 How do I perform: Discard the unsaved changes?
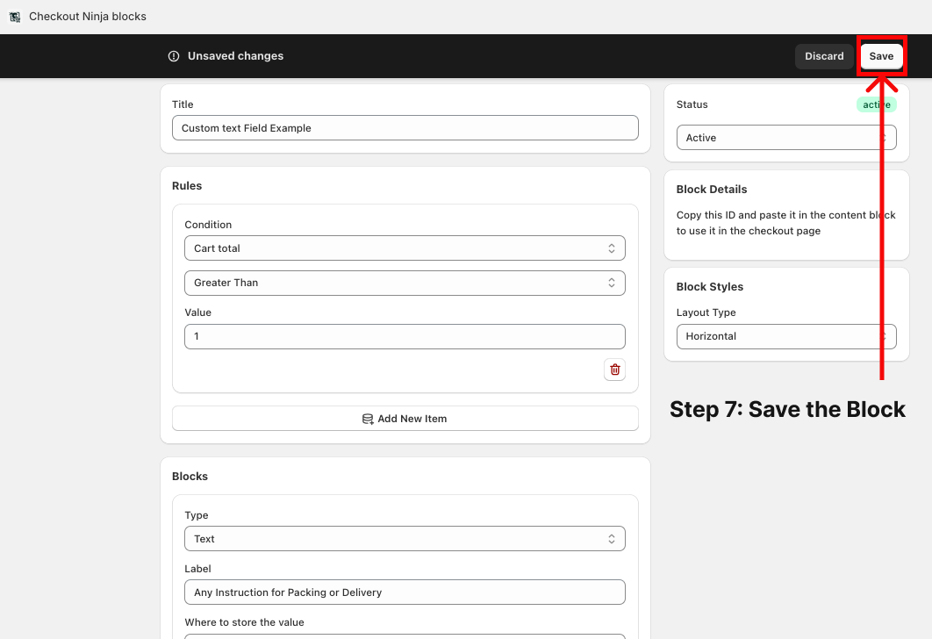coord(823,56)
